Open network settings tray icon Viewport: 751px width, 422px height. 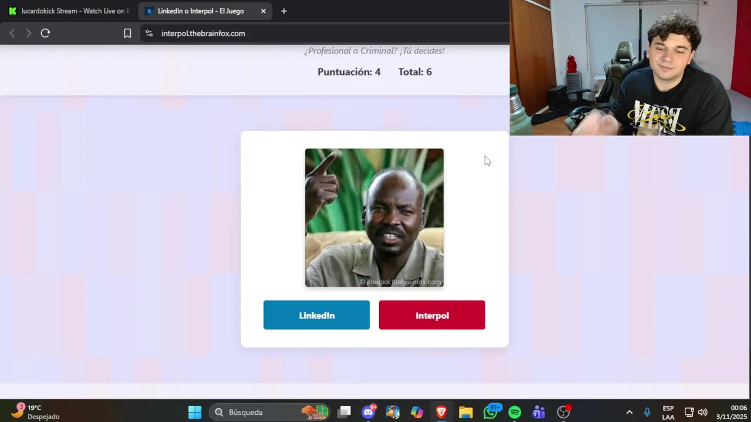coord(689,412)
